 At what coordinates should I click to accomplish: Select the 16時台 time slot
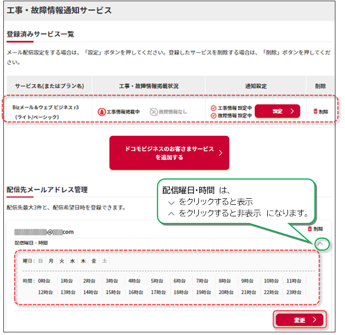tap(136, 292)
